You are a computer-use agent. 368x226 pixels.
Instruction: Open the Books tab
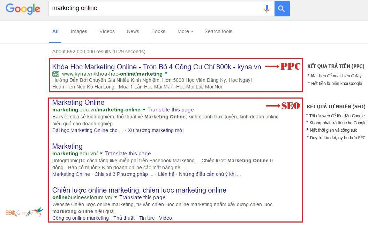158,31
